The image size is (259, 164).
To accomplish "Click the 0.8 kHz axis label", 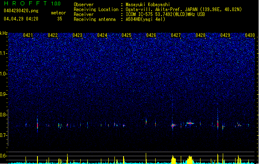I will (x=3, y=115).
